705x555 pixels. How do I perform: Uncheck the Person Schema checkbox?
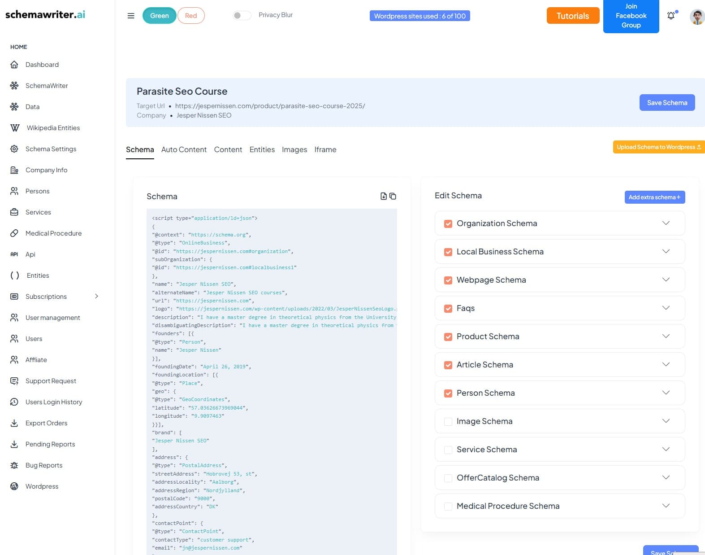coord(448,393)
